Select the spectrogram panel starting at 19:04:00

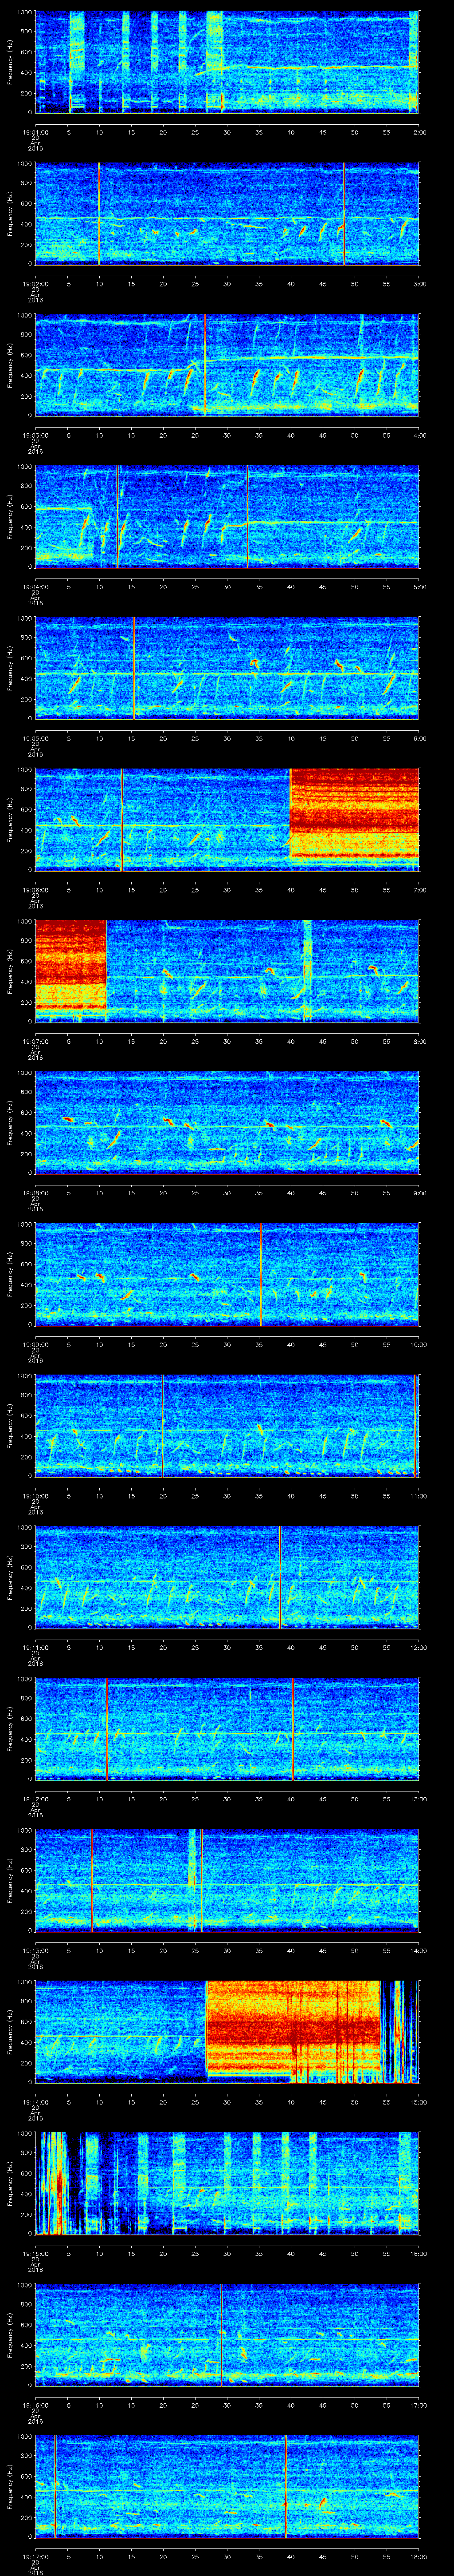coord(227,516)
